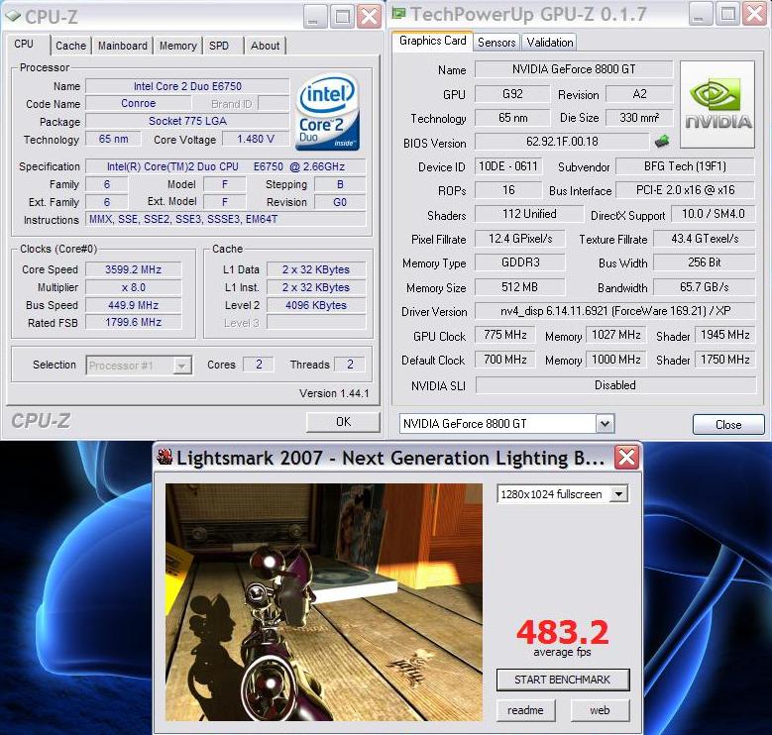Switch to the Cache tab in CPU-Z
The width and height of the screenshot is (772, 735).
click(x=70, y=46)
